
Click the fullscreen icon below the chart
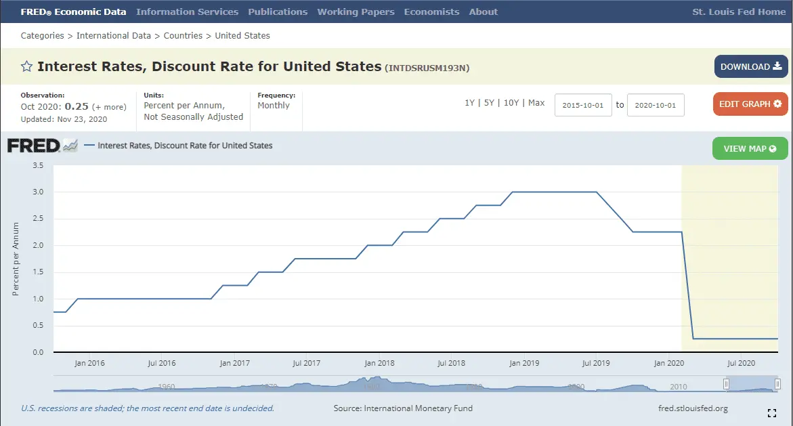coord(772,413)
